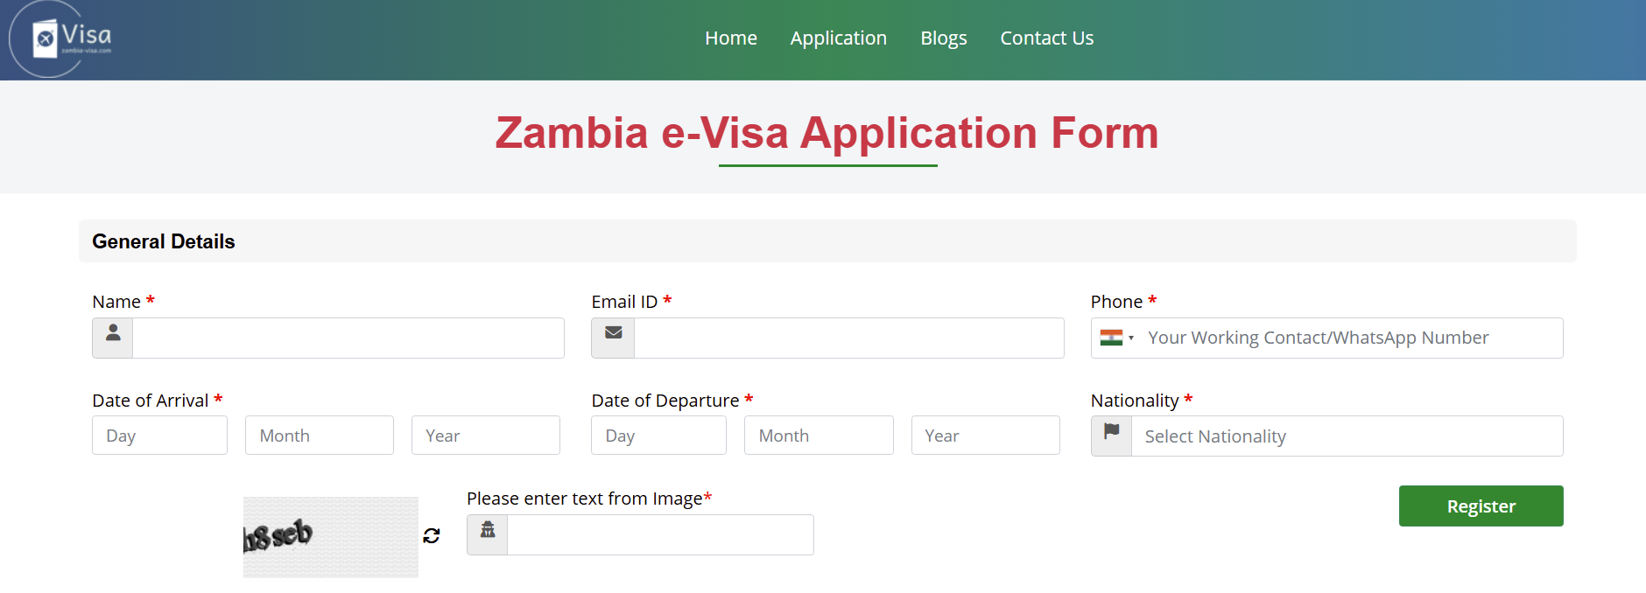Select the arrival Year field

click(x=485, y=436)
